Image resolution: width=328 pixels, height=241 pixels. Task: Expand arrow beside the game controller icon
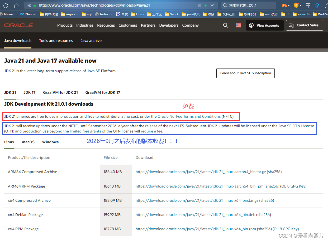coord(289,6)
